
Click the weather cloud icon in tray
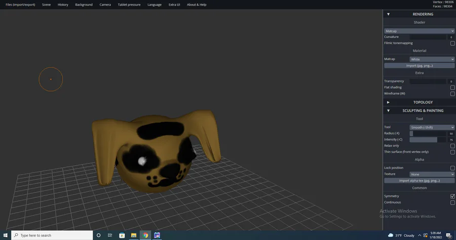(391, 235)
